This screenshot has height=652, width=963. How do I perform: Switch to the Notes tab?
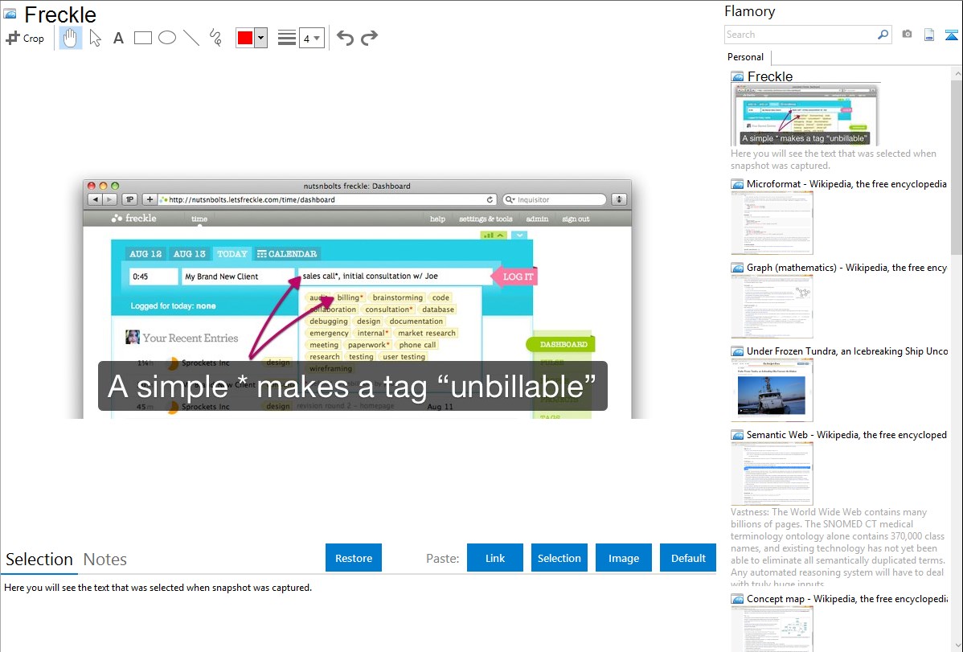tap(105, 560)
